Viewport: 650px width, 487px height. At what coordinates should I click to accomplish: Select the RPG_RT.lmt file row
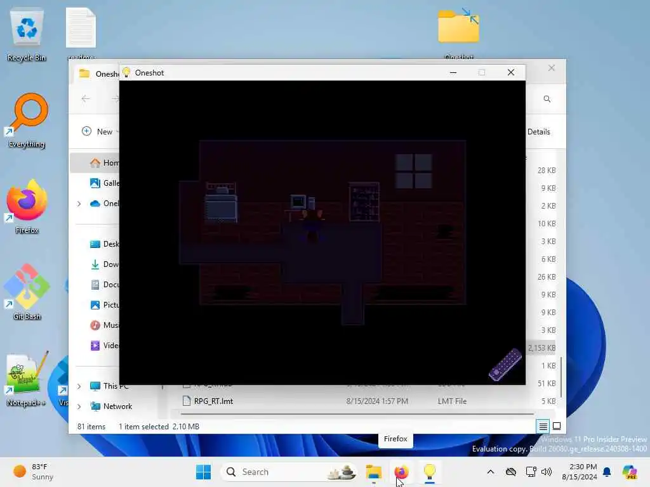click(x=369, y=401)
